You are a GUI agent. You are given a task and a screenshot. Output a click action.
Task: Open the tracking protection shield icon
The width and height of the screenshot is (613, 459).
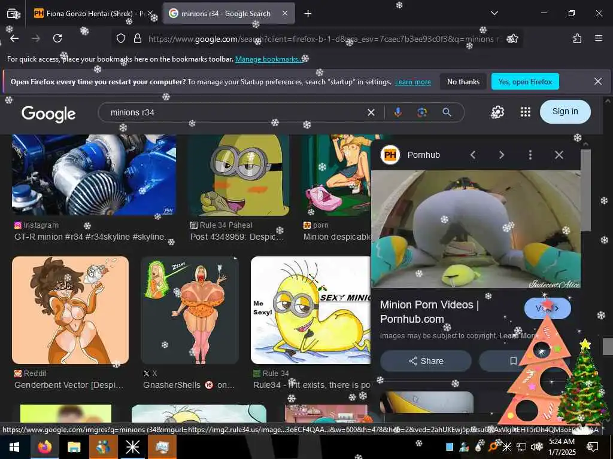(121, 38)
